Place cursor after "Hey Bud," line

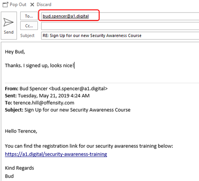tap(26, 52)
